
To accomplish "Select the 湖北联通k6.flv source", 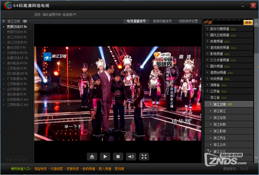I will (17, 94).
